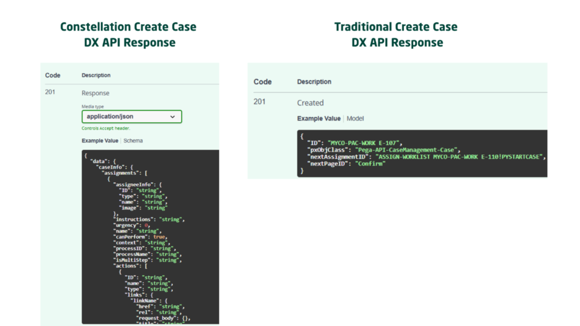The image size is (580, 326).
Task: Switch to Schema tab in Constellation response
Action: tap(133, 140)
